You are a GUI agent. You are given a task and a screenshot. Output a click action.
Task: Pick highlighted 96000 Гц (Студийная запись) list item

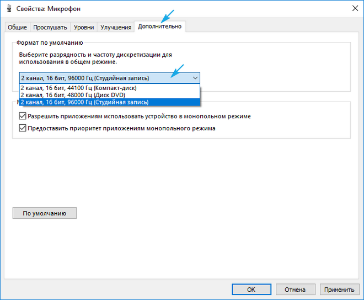point(110,102)
